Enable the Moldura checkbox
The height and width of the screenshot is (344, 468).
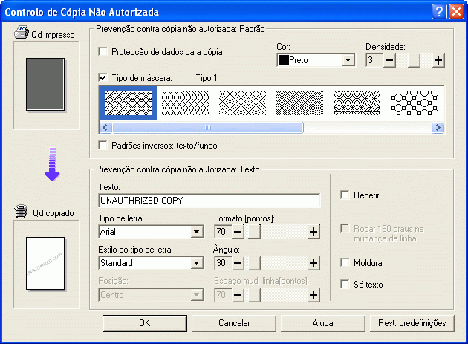[345, 263]
